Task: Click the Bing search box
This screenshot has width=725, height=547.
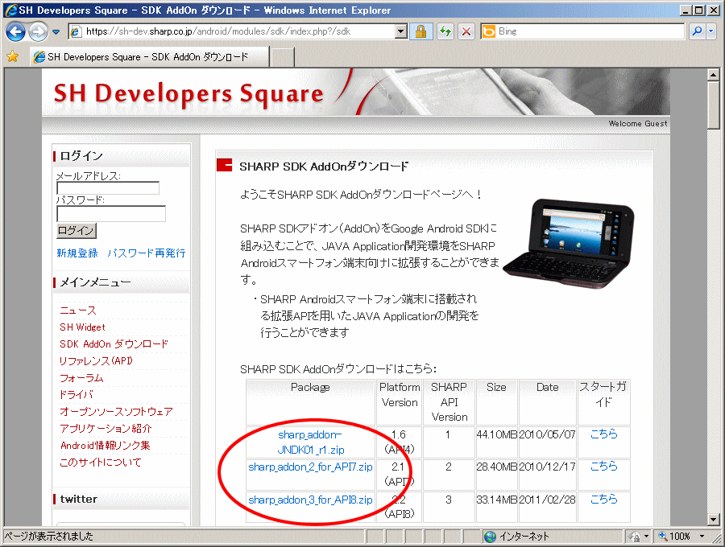Action: (x=582, y=31)
